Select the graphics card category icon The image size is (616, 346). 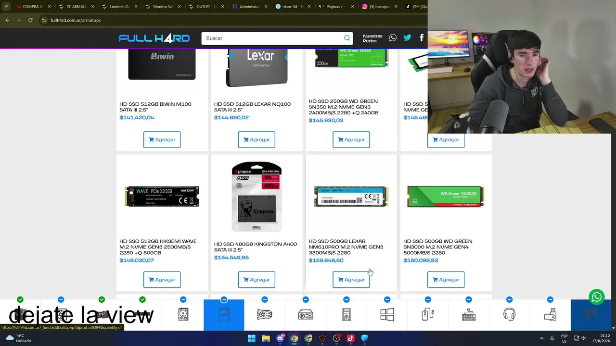pos(265,315)
